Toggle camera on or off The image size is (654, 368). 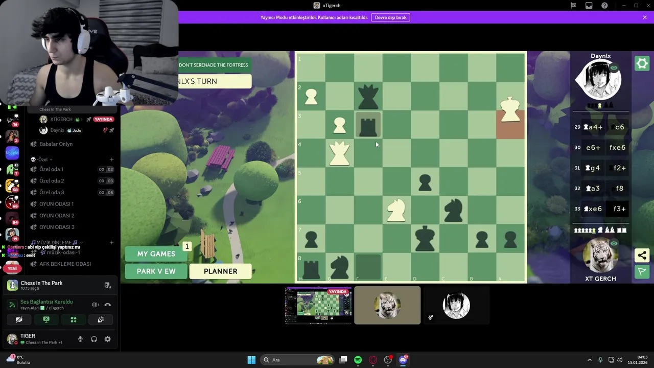pos(19,319)
